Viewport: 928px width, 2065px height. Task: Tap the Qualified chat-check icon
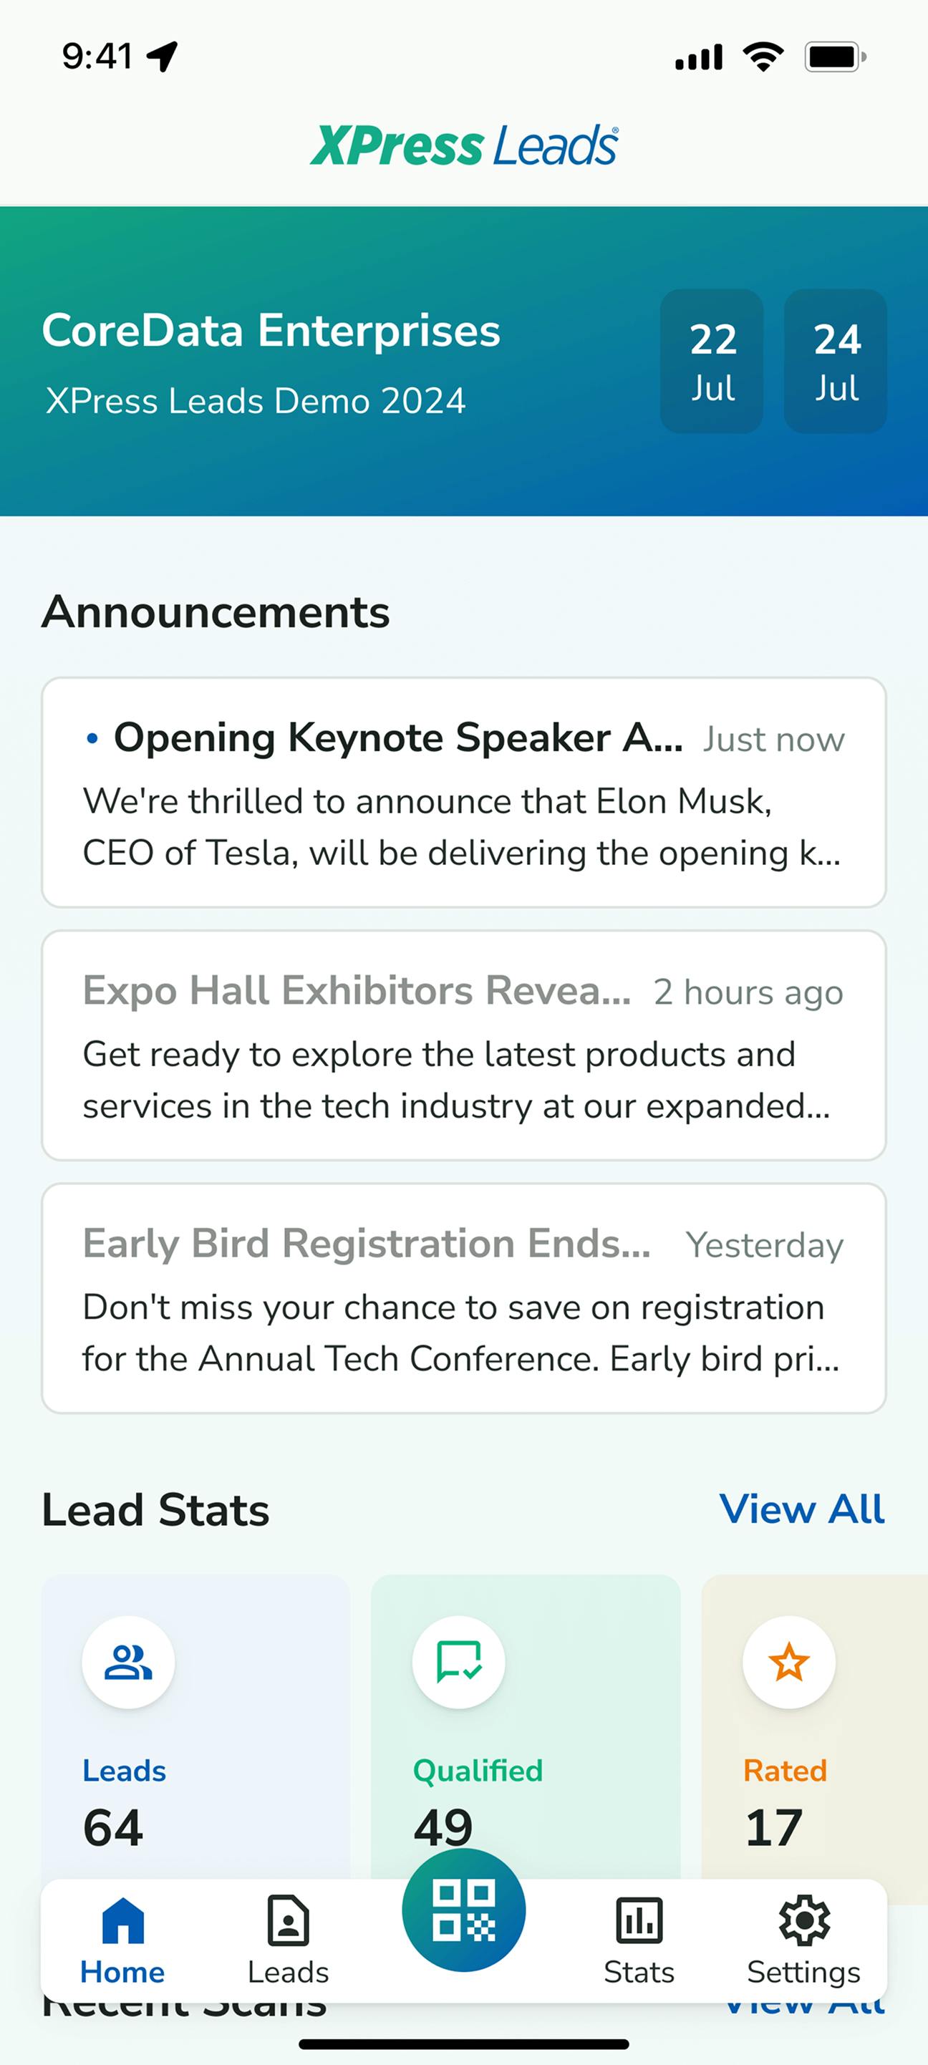[x=458, y=1663]
